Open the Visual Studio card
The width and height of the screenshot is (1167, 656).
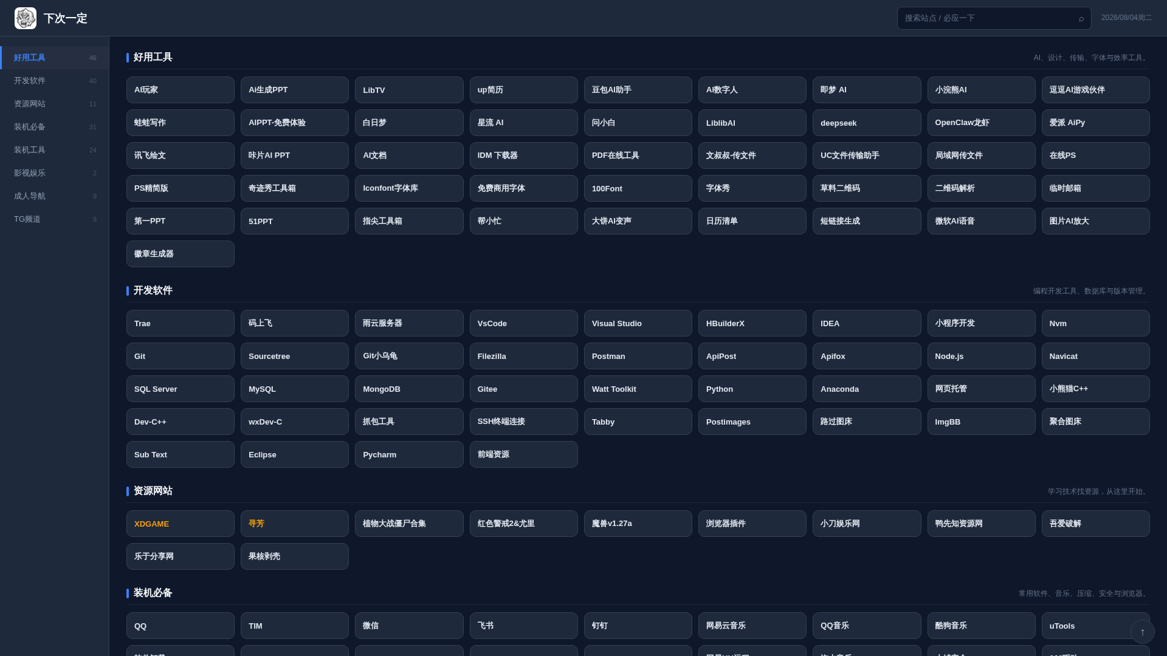click(x=638, y=323)
